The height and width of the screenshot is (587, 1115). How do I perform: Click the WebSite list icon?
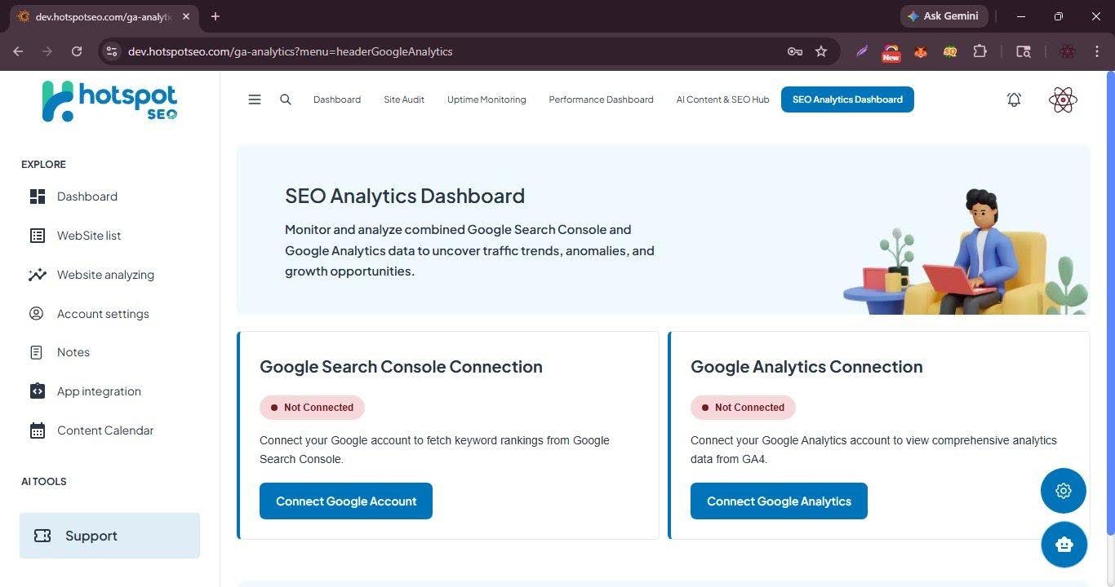tap(37, 236)
